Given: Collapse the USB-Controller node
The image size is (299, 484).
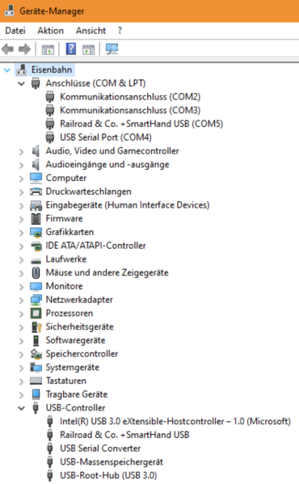Looking at the screenshot, I should point(21,408).
